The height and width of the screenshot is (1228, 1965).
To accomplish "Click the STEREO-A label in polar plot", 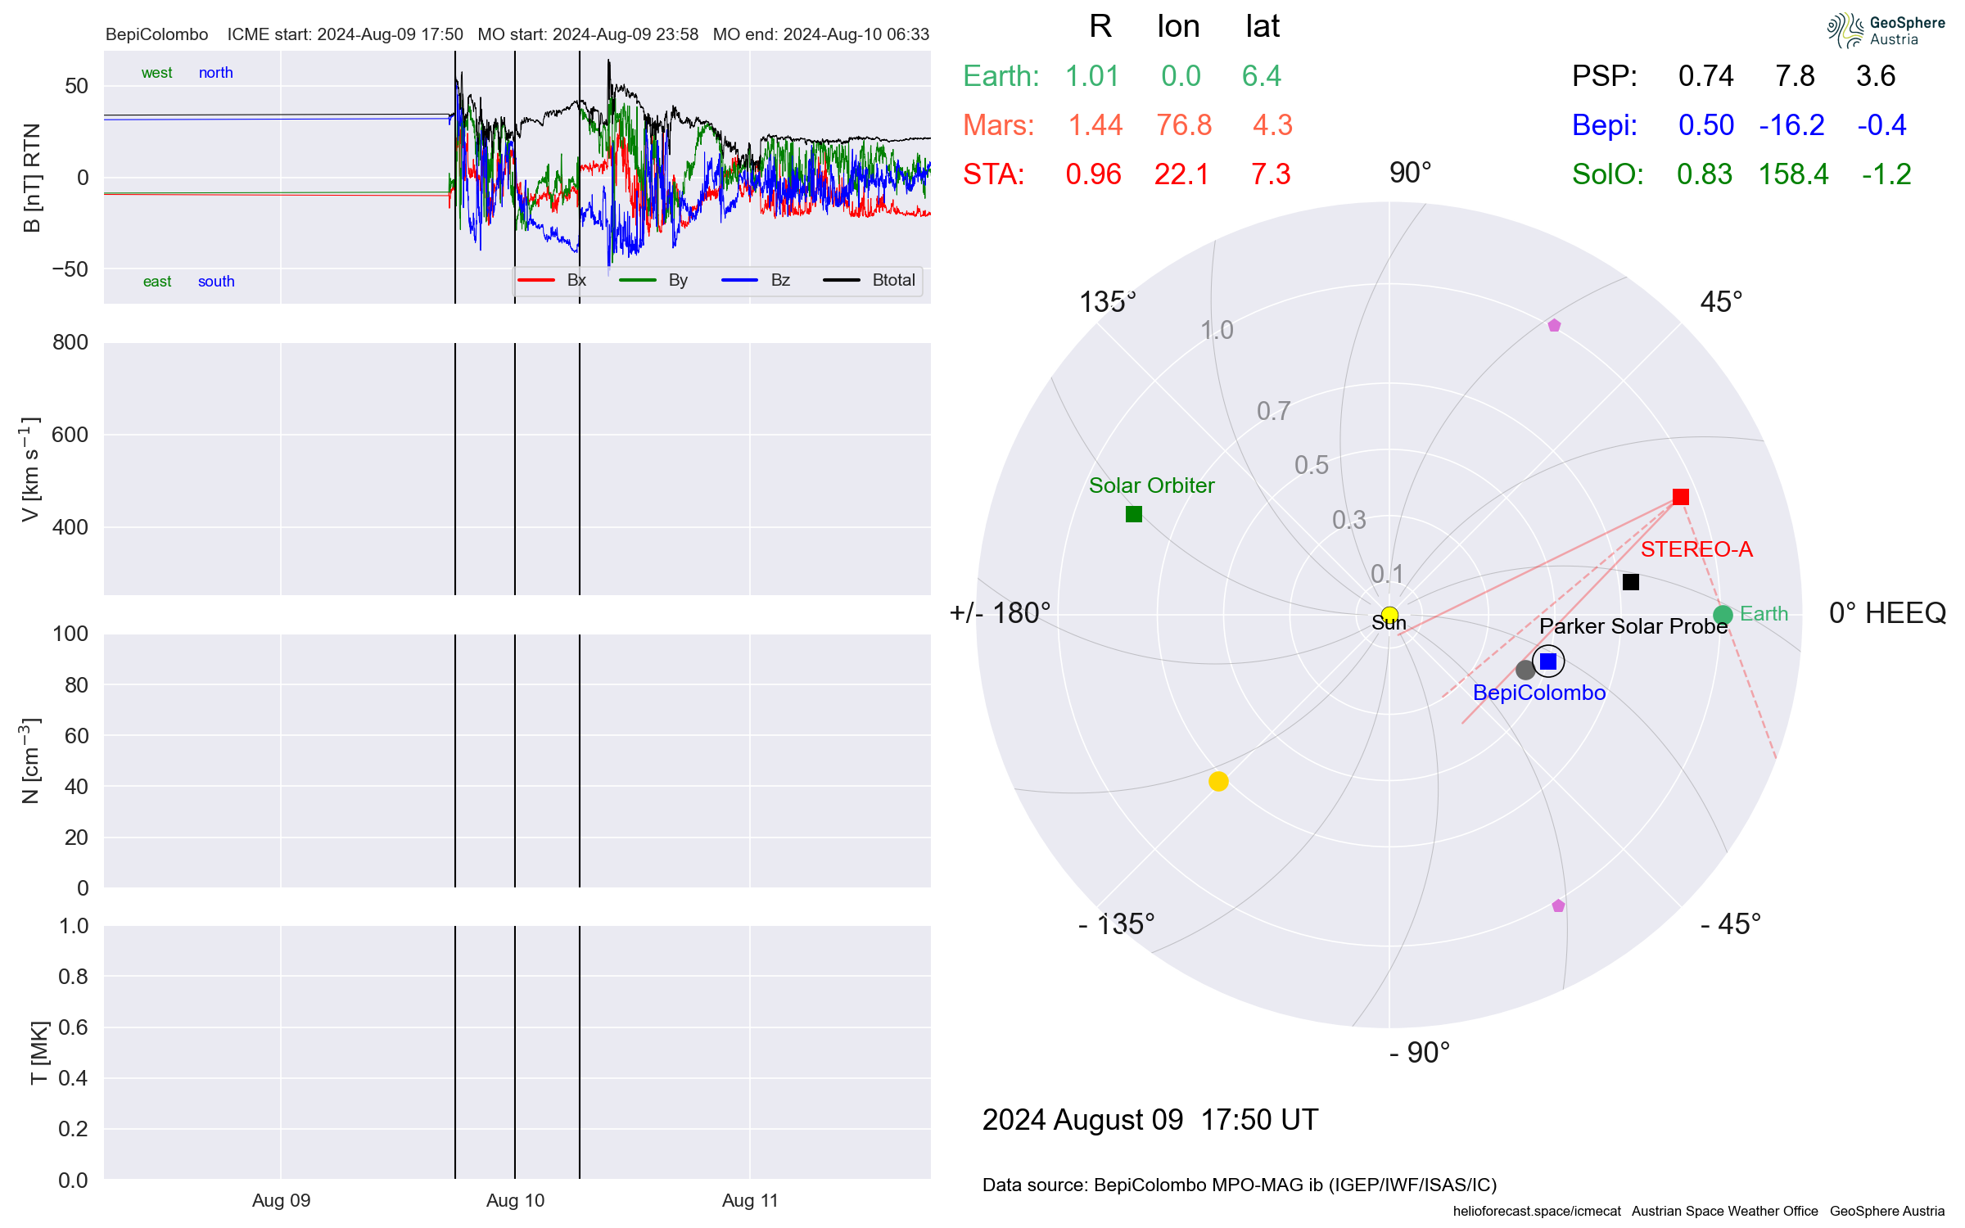I will pos(1696,549).
